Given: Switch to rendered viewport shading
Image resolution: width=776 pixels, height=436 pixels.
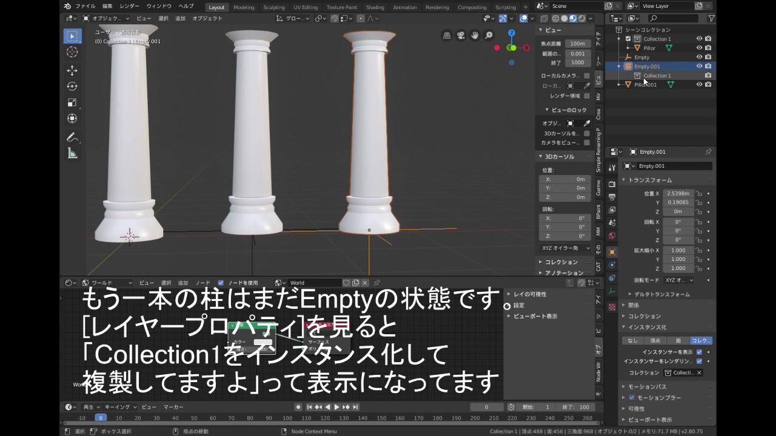Looking at the screenshot, I should (x=581, y=18).
